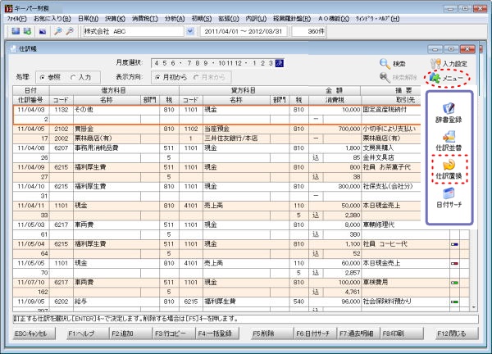Click the 固定資産税納付 summary cell
The width and height of the screenshot is (492, 354).
[390, 110]
